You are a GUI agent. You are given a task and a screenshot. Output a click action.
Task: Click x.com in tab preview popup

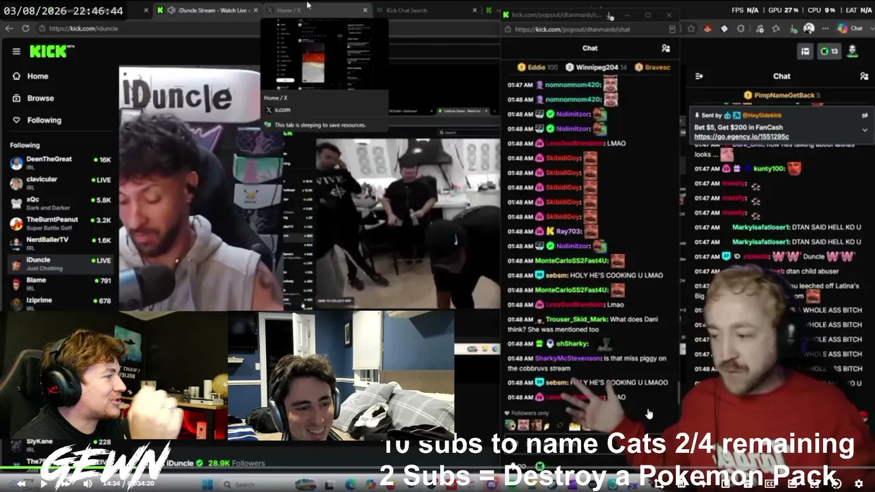pos(282,109)
